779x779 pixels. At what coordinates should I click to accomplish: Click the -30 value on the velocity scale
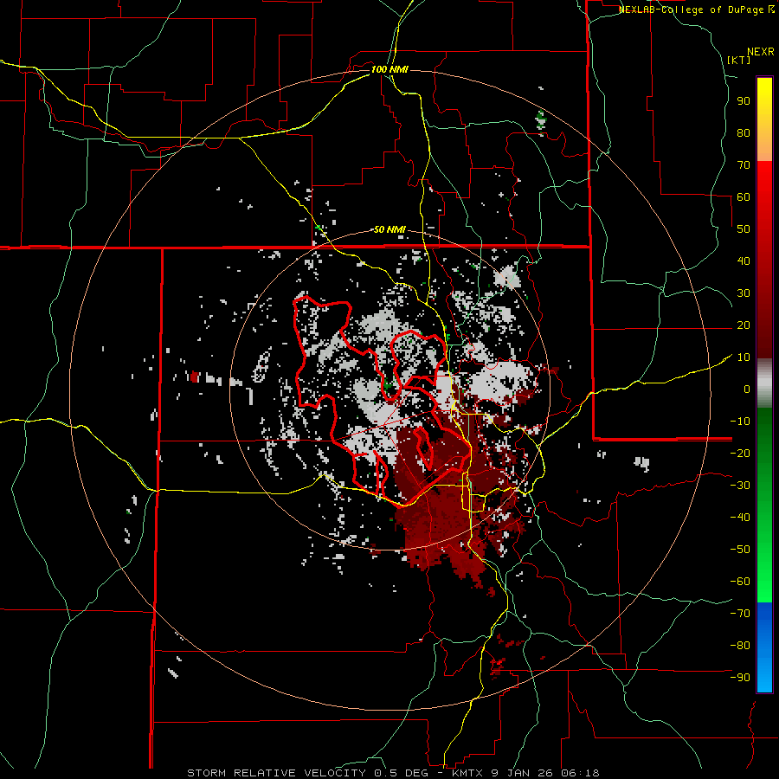(x=740, y=486)
